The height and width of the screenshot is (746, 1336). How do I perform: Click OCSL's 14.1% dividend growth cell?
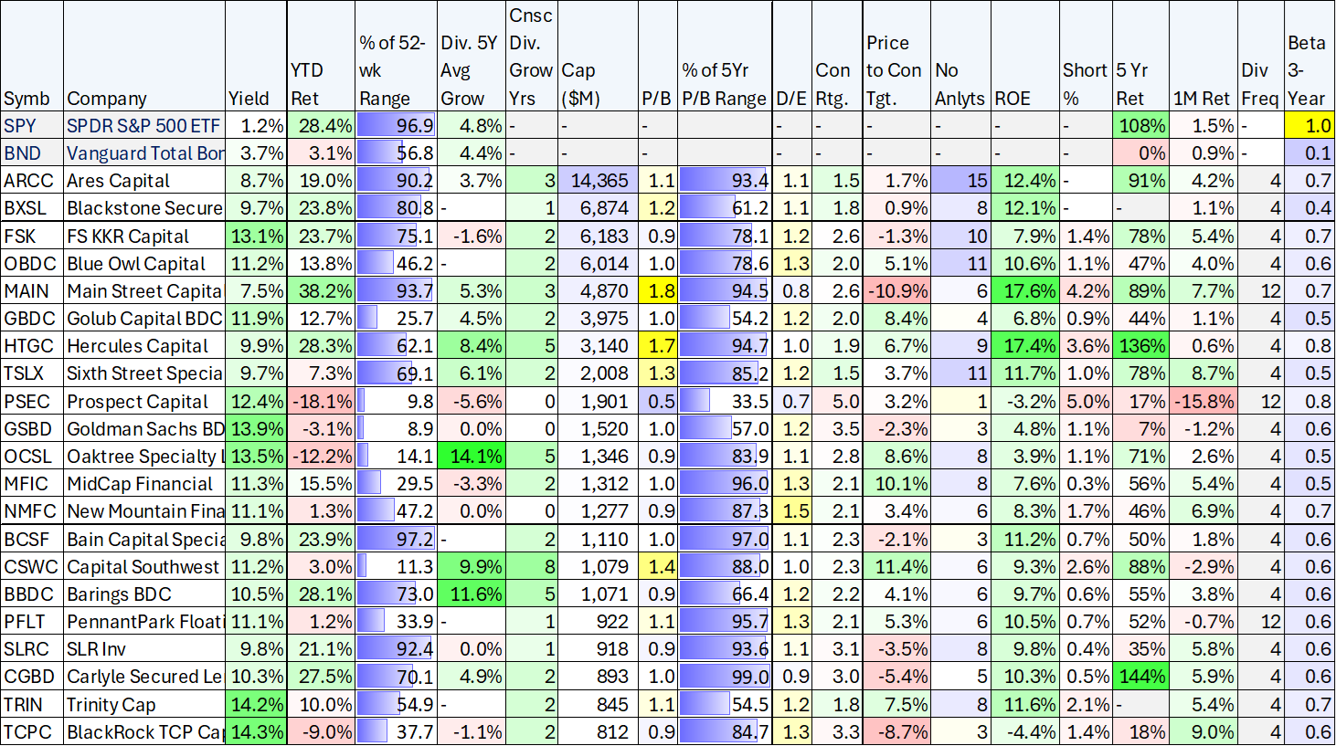[x=472, y=456]
